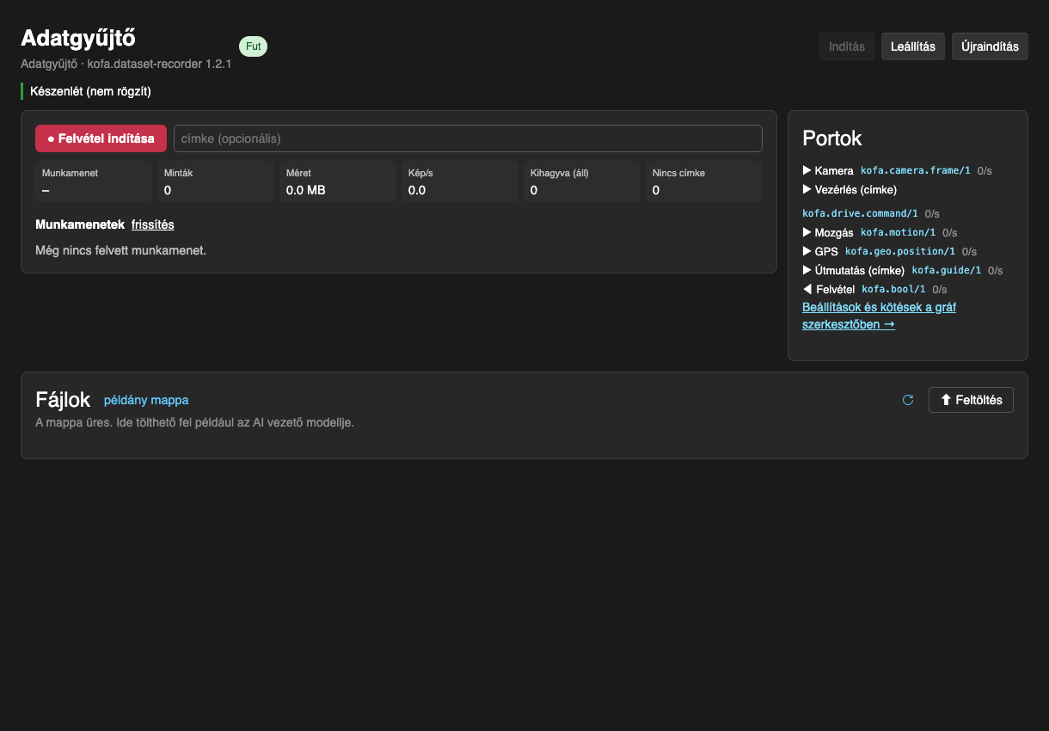
Task: Open Beállítások és kötések a gráf szerkesztőben link
Action: 879,316
